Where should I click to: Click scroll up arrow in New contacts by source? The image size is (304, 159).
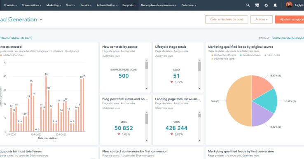[x=147, y=60]
